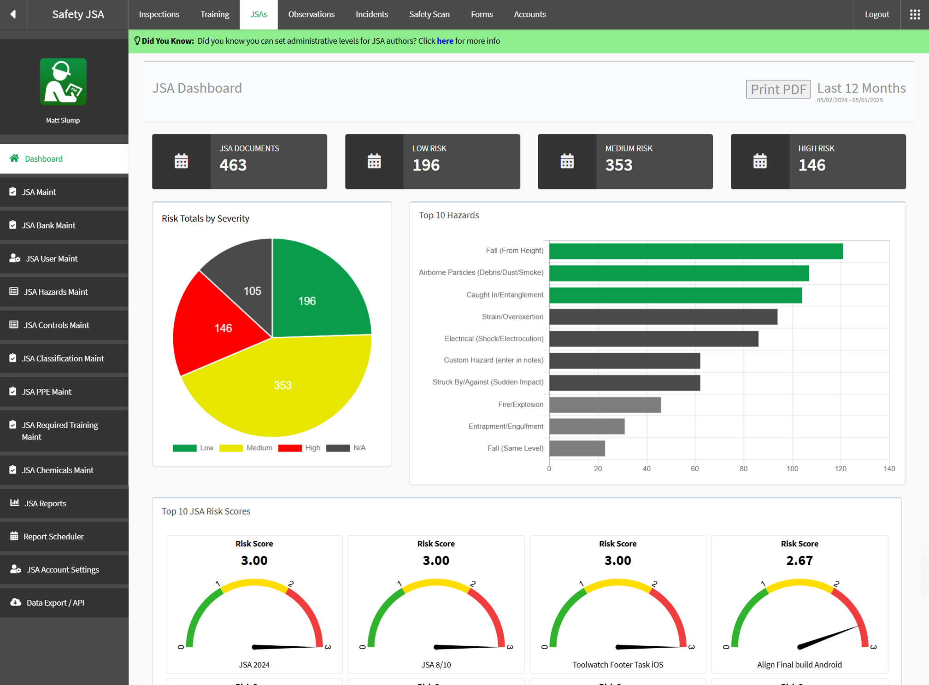Click the Dashboard home icon in sidebar

coord(14,158)
